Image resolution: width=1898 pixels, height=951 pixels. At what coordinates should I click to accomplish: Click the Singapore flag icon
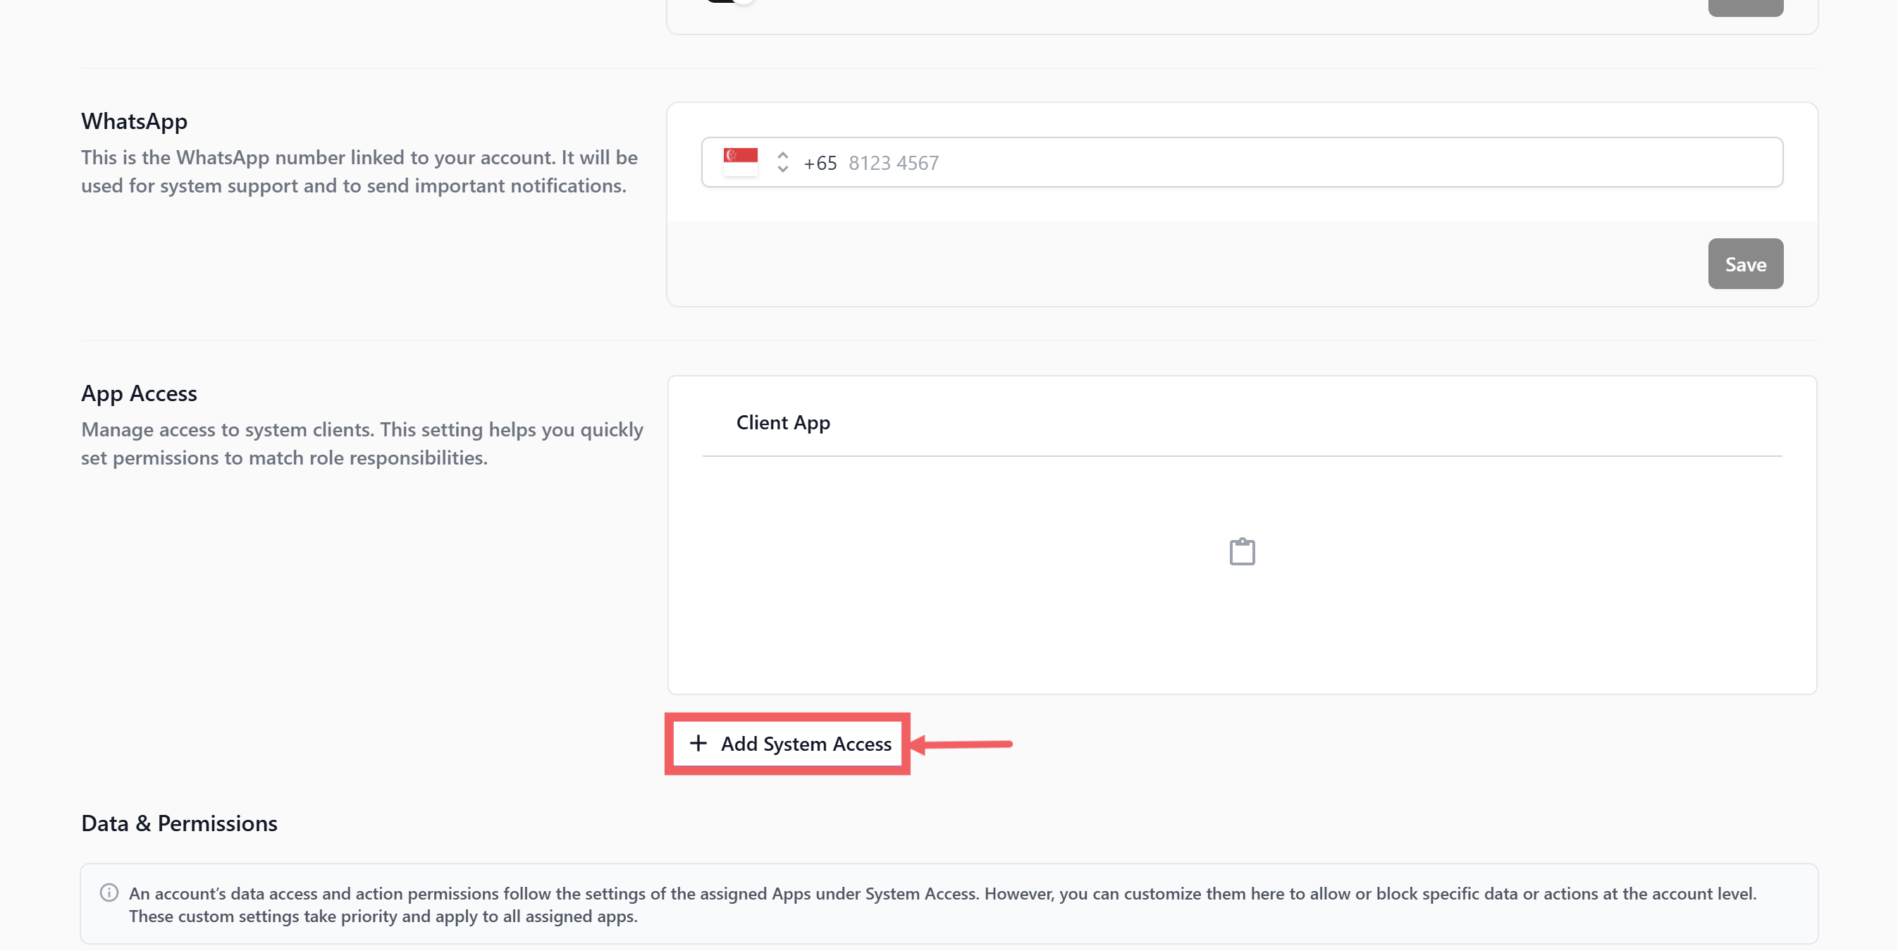pyautogui.click(x=740, y=161)
